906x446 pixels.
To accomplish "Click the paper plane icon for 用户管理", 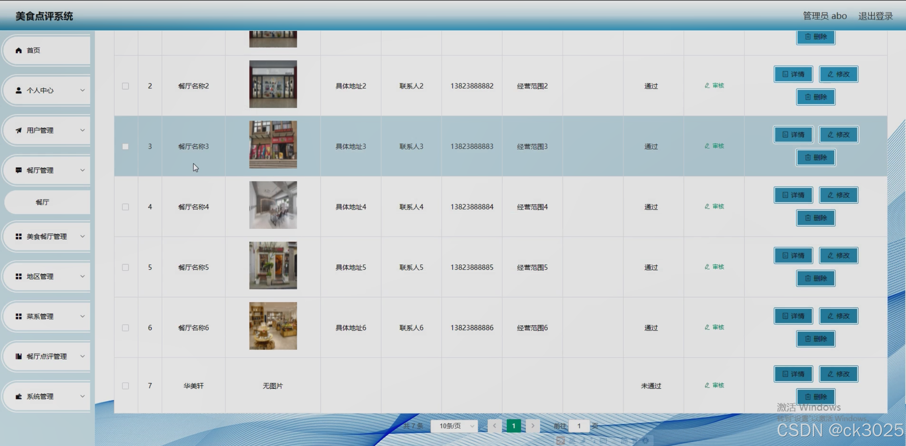I will (x=18, y=130).
